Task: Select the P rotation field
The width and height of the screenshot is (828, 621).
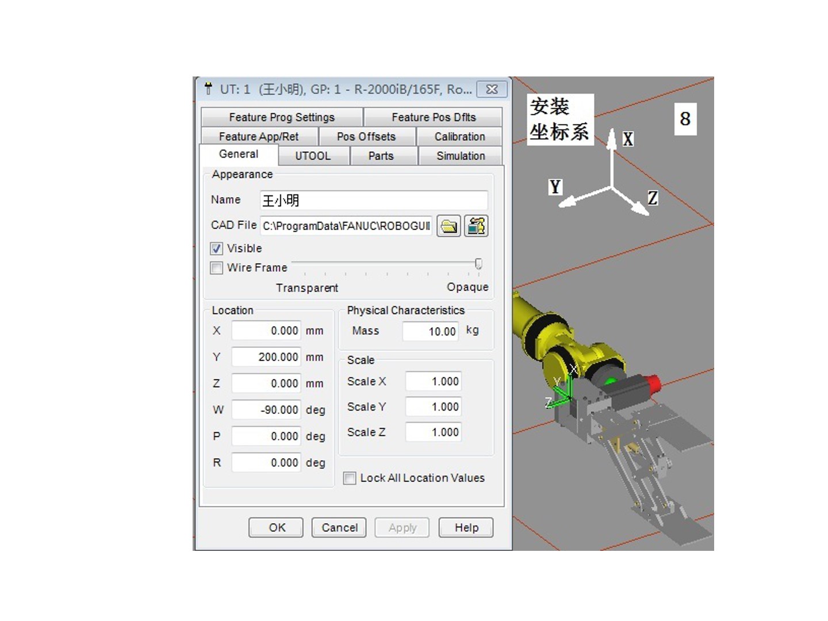Action: (266, 436)
